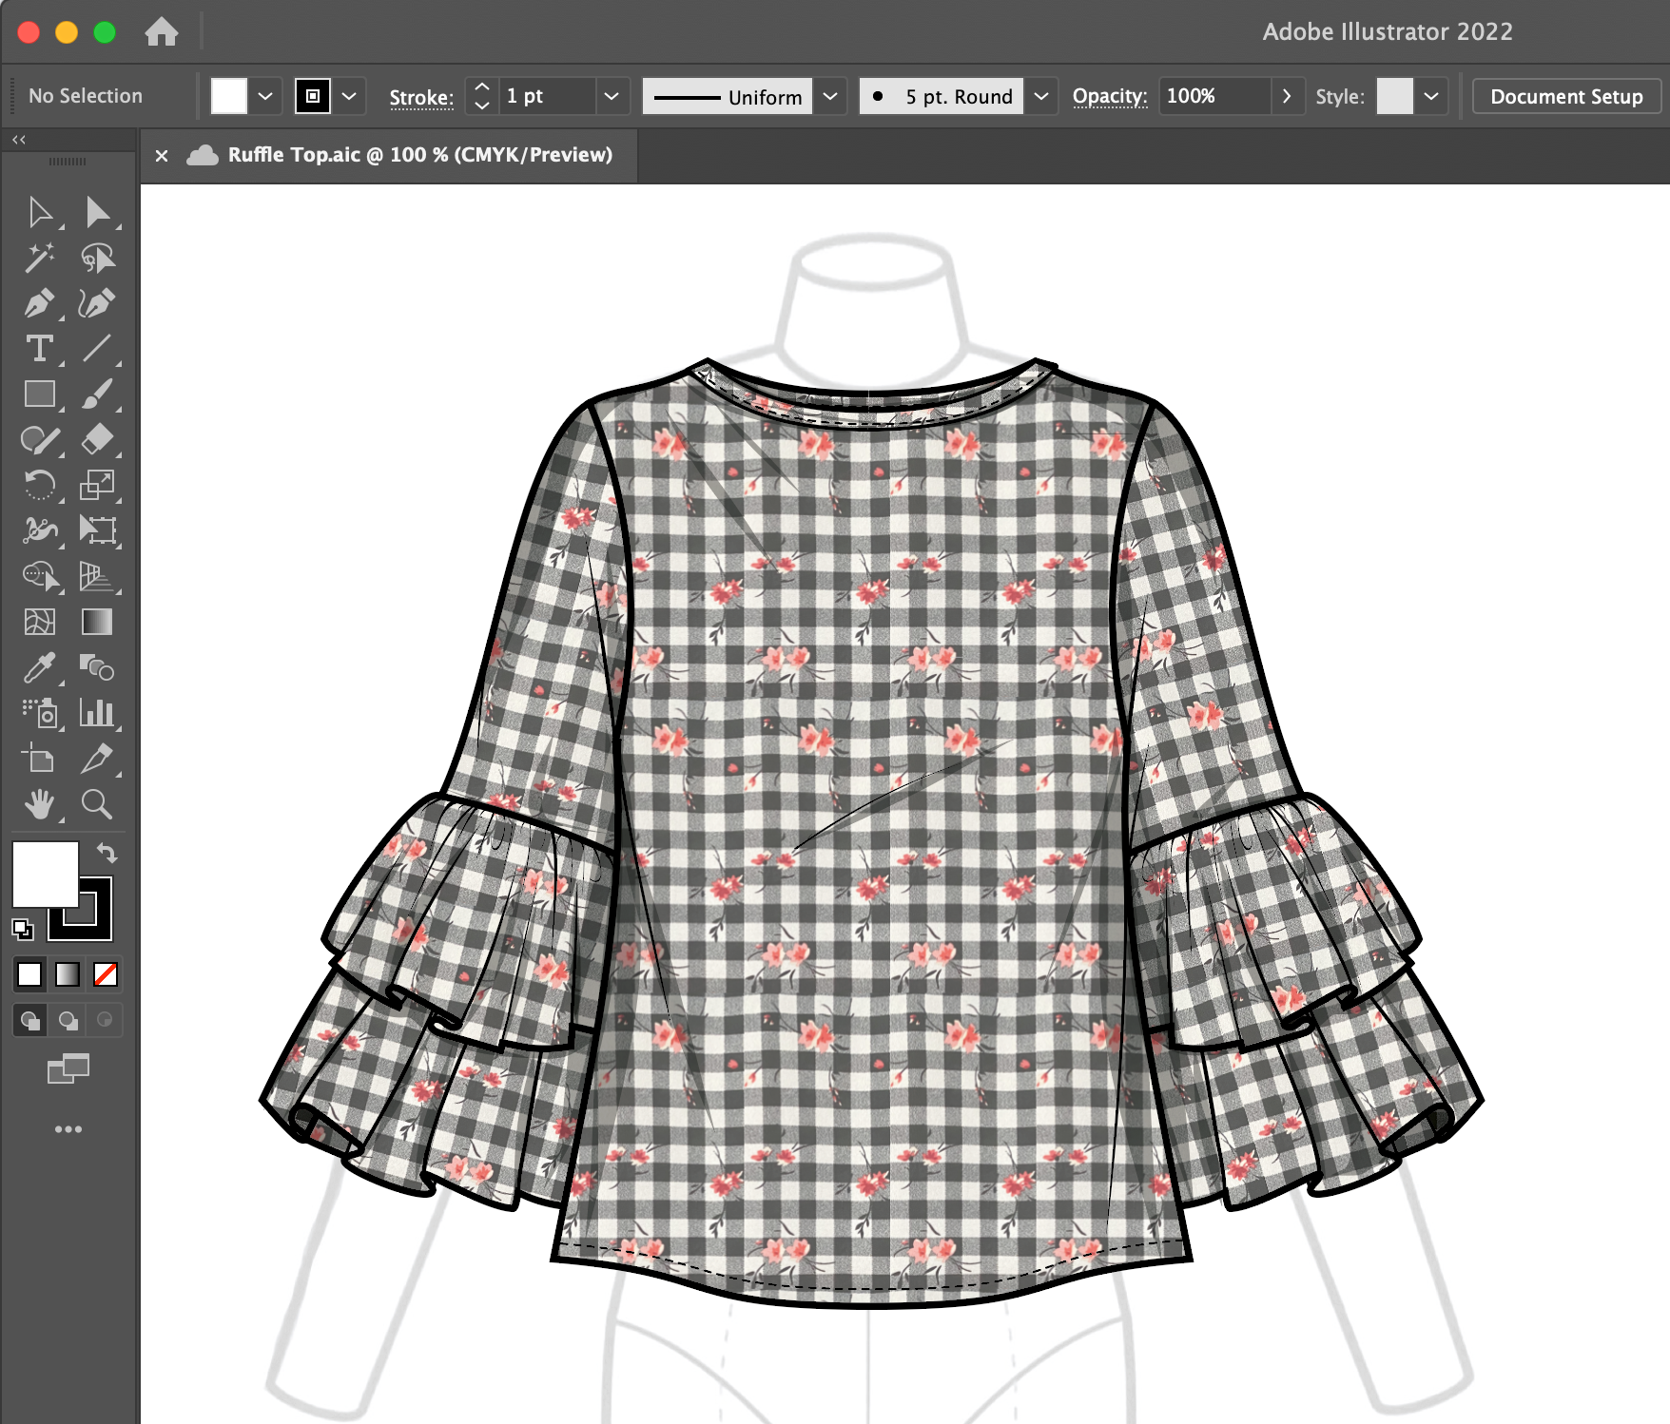The width and height of the screenshot is (1670, 1424).
Task: Switch to the Ruffle Top.aic document tab
Action: [x=418, y=155]
